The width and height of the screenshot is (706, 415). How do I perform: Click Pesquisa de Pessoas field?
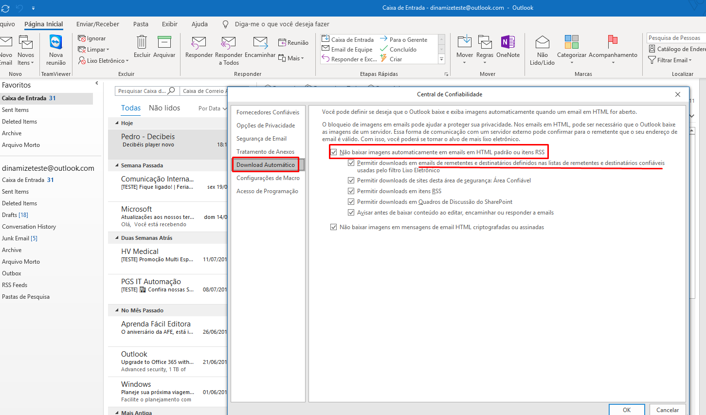coord(676,38)
